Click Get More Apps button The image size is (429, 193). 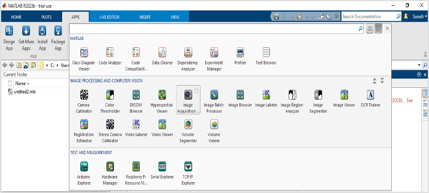point(26,38)
